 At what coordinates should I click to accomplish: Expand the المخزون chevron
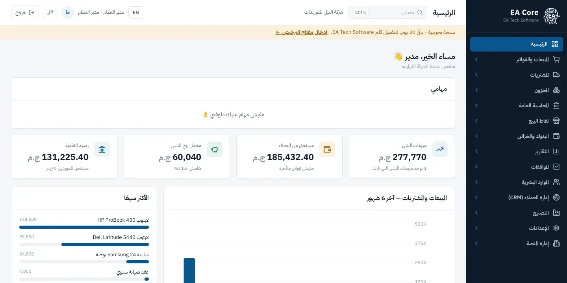click(476, 90)
